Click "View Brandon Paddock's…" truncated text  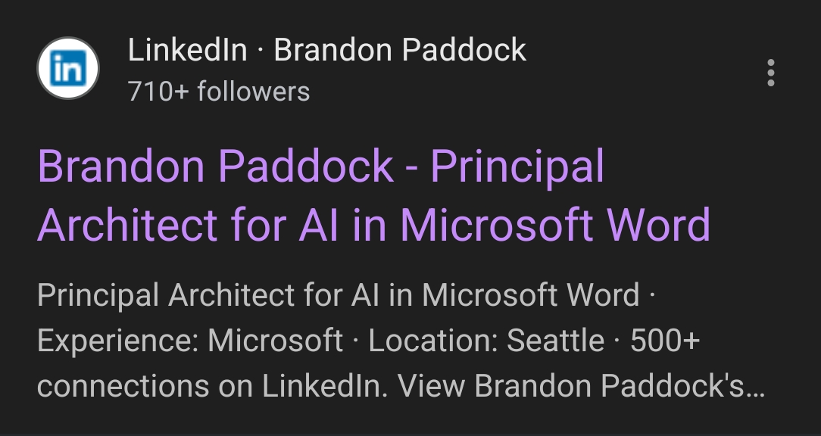(582, 386)
